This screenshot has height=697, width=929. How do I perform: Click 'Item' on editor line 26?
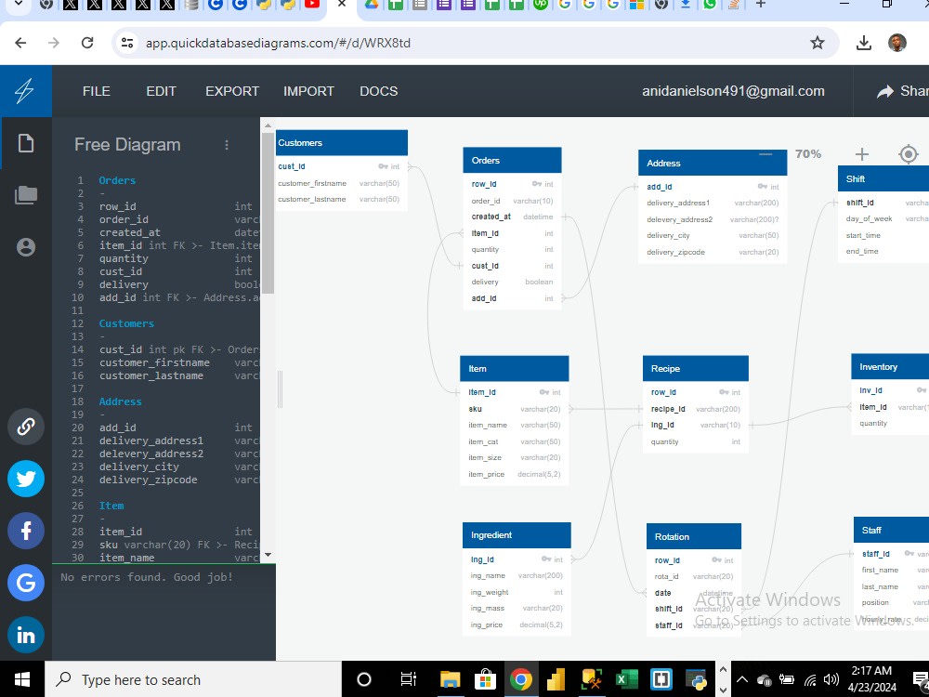click(111, 506)
